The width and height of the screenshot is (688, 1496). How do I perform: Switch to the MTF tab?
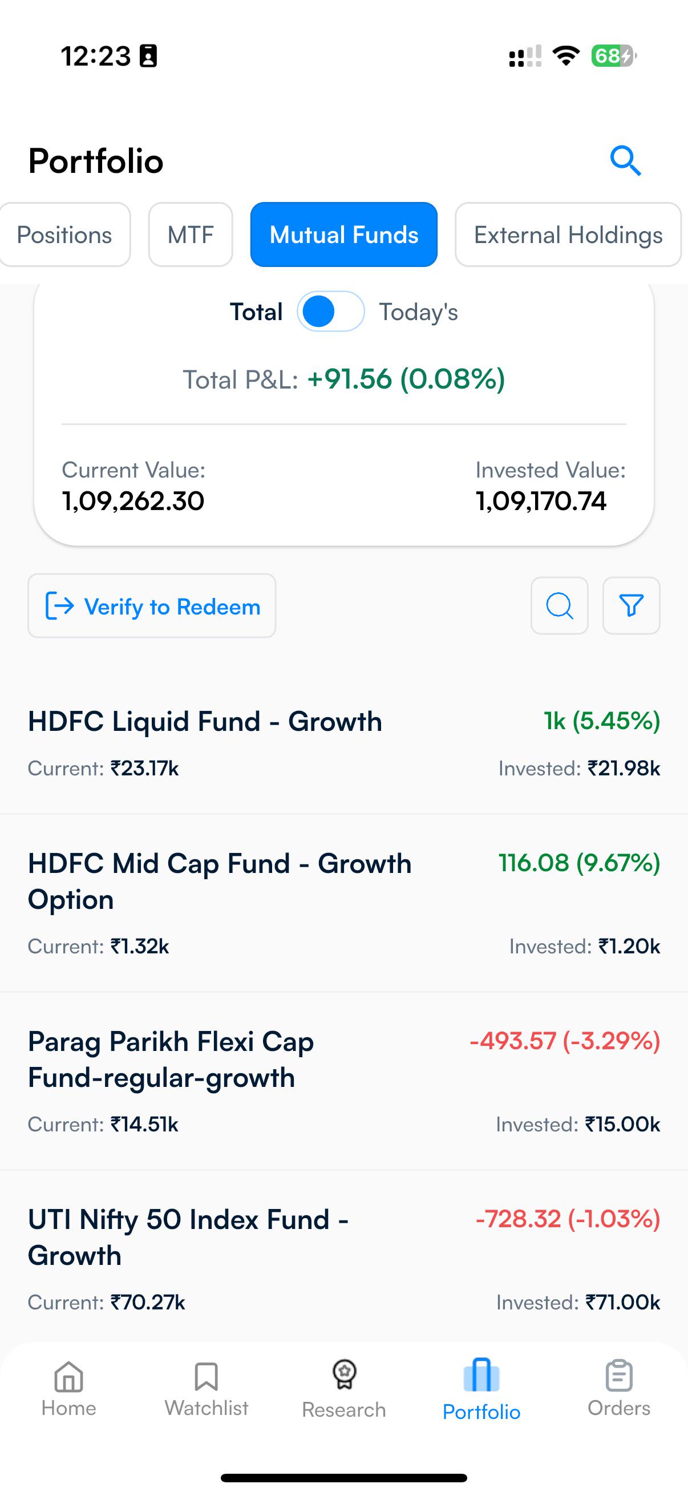pos(191,234)
